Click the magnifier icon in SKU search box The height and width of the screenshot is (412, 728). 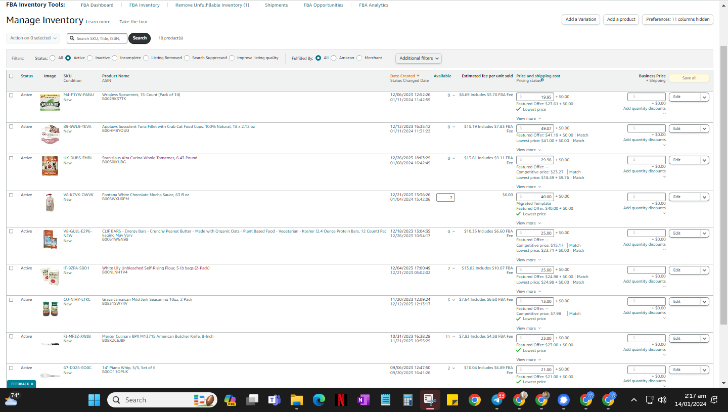pyautogui.click(x=72, y=38)
